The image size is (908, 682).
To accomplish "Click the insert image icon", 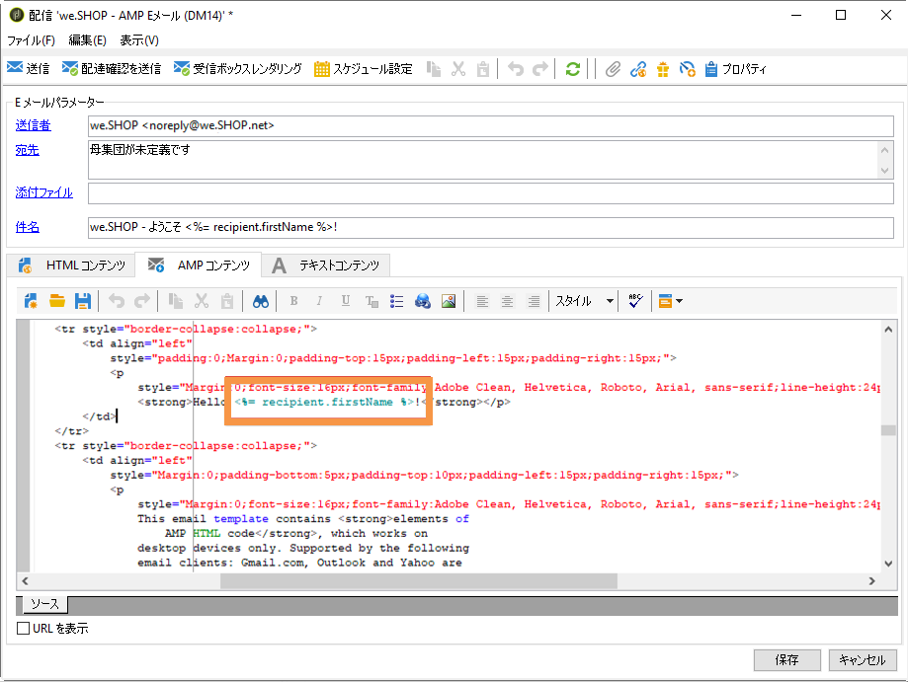I will pos(449,301).
